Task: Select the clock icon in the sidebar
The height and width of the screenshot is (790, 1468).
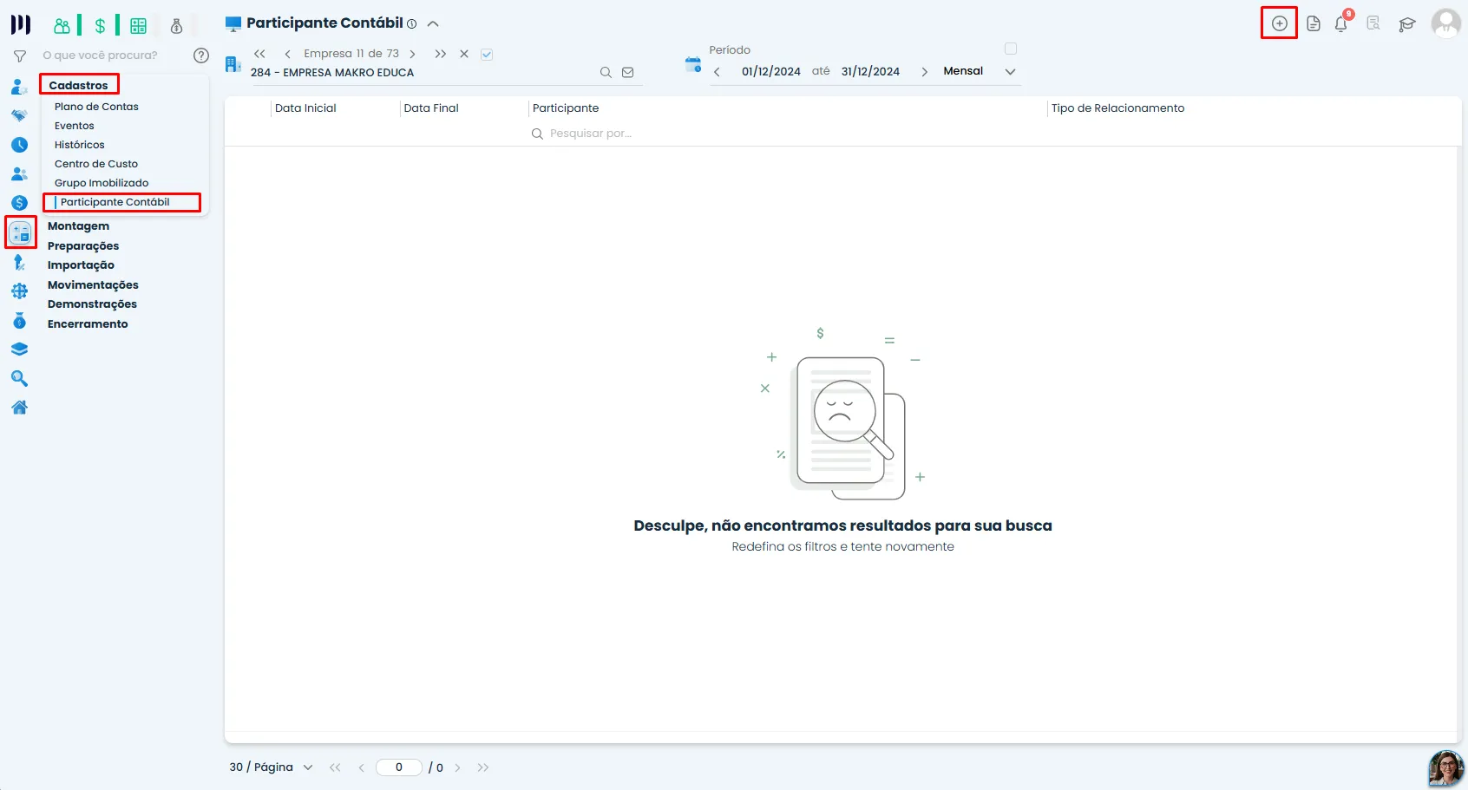Action: tap(20, 145)
